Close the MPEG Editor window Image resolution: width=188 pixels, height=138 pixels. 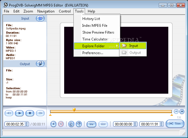(181, 5)
